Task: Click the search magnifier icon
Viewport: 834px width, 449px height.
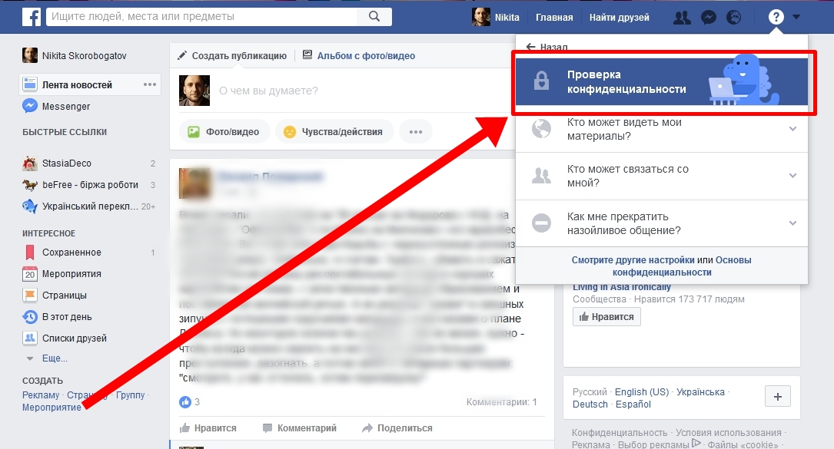Action: (374, 17)
